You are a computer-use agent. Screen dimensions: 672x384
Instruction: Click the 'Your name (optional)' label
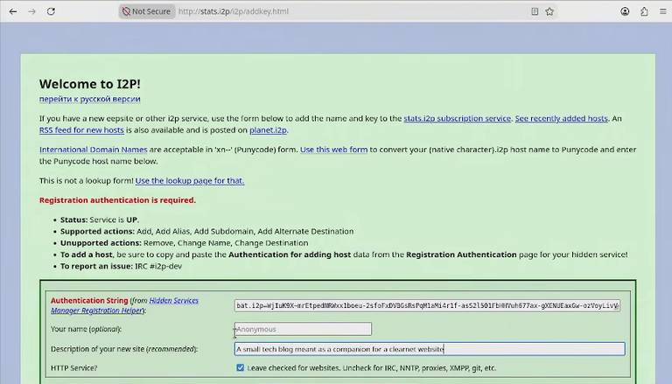pyautogui.click(x=86, y=329)
